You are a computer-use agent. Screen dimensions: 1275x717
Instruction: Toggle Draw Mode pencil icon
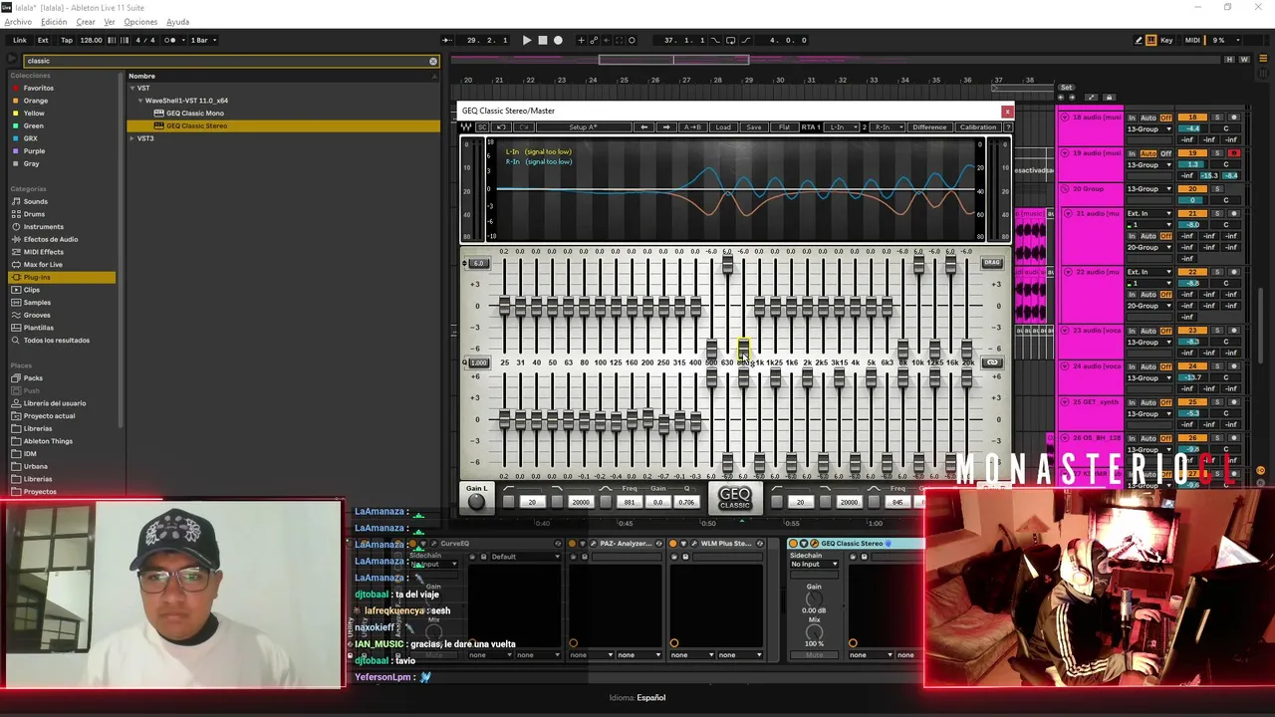point(1139,40)
